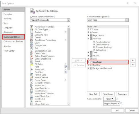Click the Borders command icon

pos(32,32)
